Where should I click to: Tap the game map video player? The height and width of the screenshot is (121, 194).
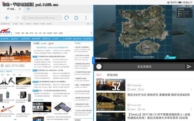click(144, 32)
